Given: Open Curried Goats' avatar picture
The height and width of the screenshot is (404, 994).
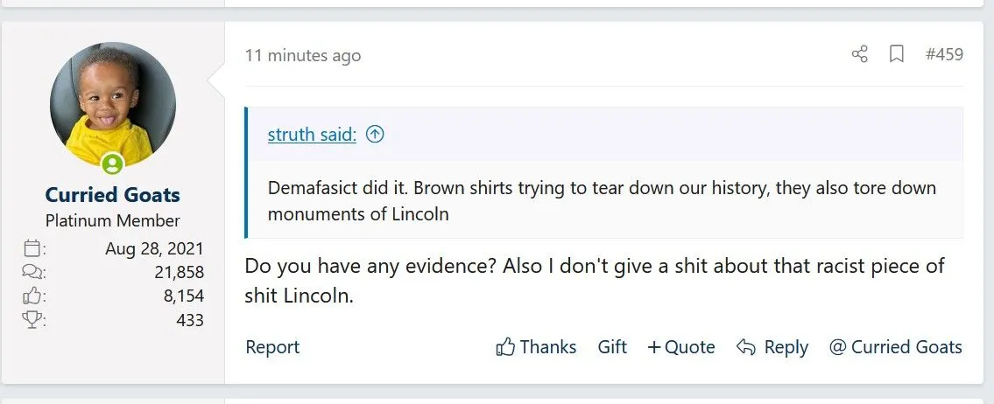Looking at the screenshot, I should tap(112, 104).
